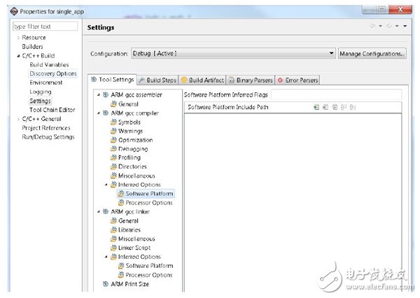Image resolution: width=420 pixels, height=298 pixels.
Task: Click the Move Down path icon
Action: click(353, 107)
